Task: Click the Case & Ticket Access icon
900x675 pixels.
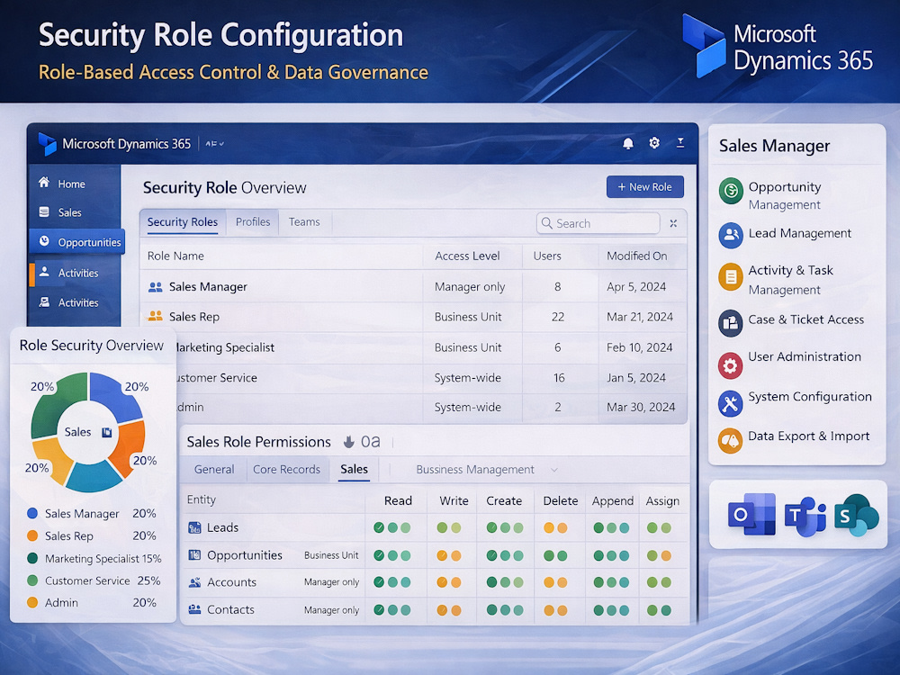Action: 731,323
